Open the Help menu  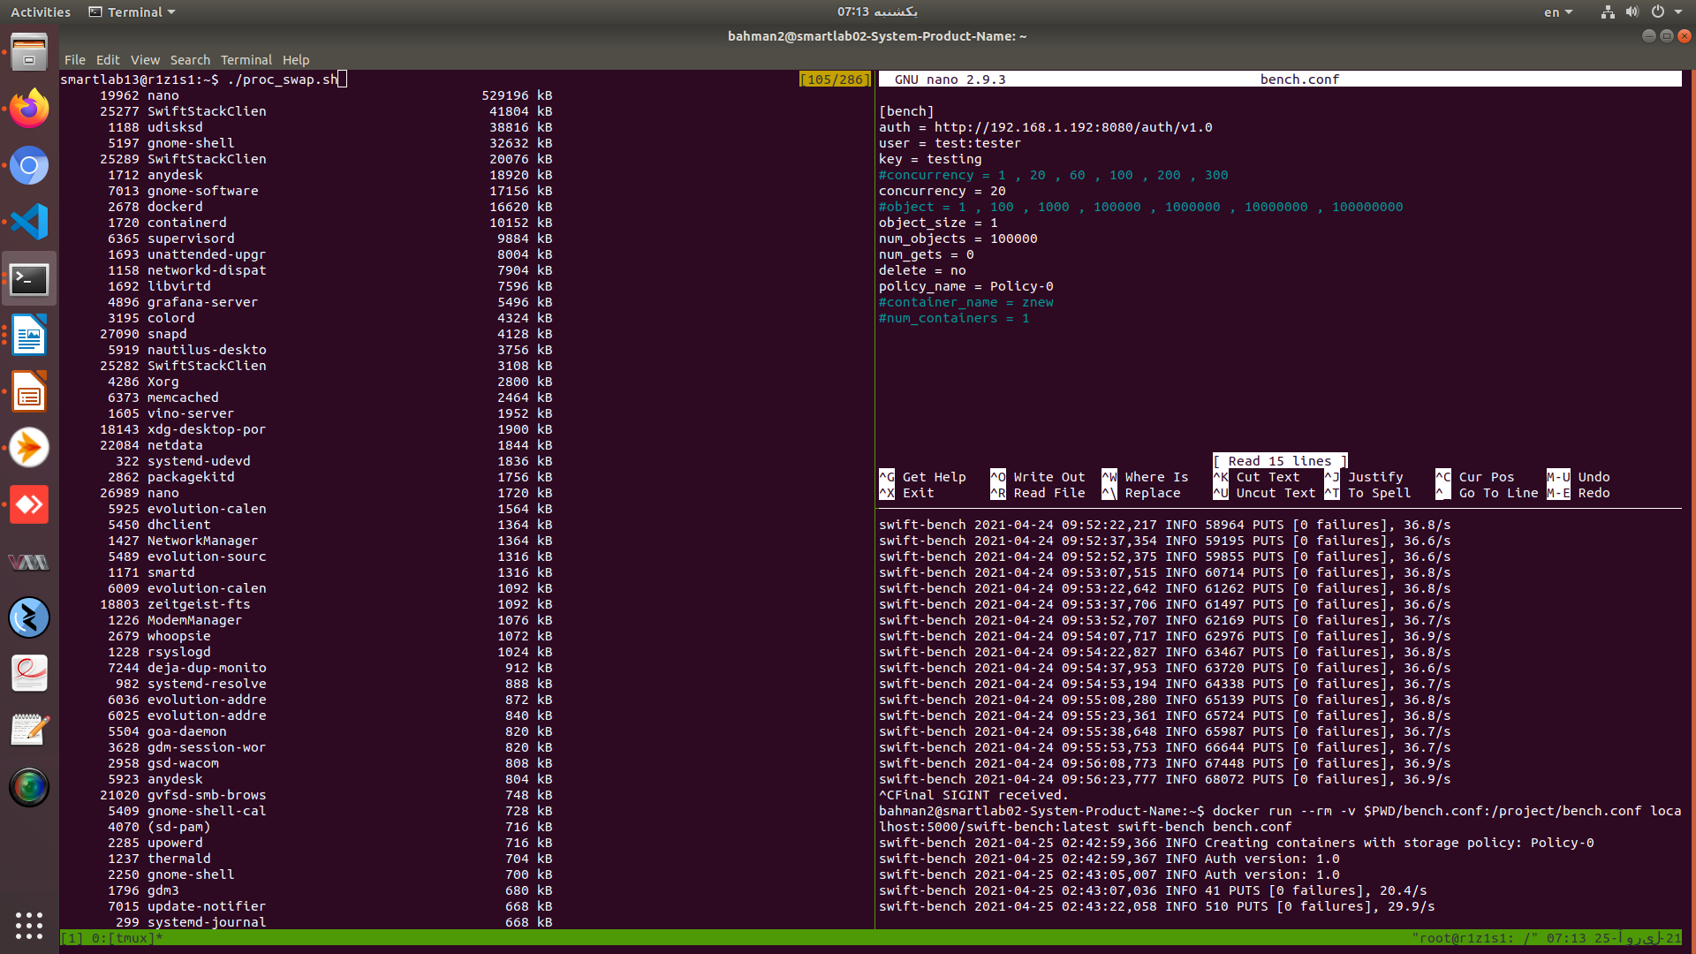(296, 60)
